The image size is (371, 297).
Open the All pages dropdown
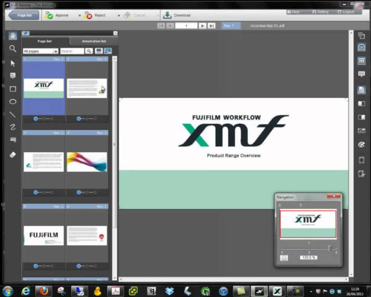[x=40, y=51]
